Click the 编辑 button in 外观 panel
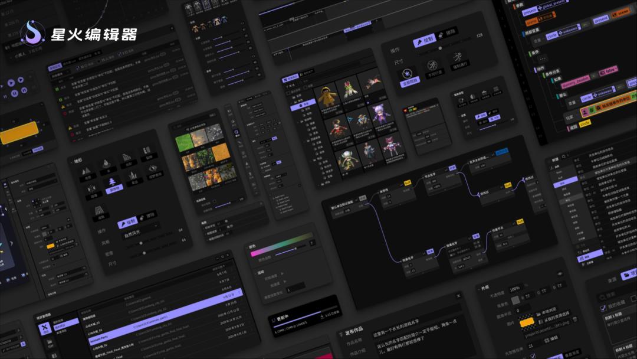This screenshot has height=359, width=637. (x=551, y=338)
